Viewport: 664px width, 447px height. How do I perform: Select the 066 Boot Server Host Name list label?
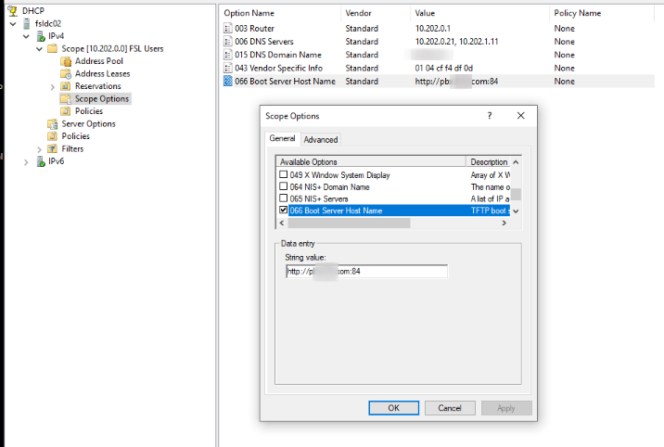(x=285, y=82)
